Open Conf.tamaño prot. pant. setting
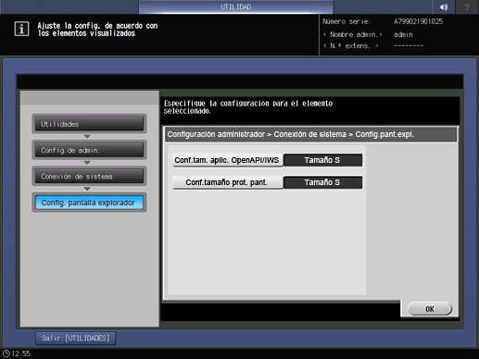The width and height of the screenshot is (479, 359). 228,182
